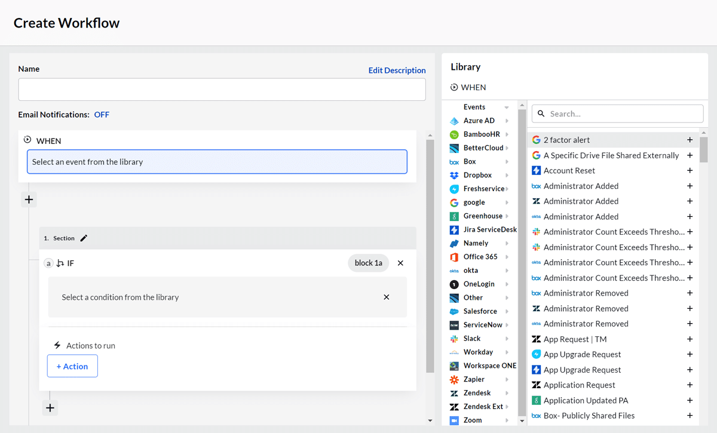Viewport: 717px width, 433px height.
Task: Toggle Email Notifications OFF
Action: point(102,115)
